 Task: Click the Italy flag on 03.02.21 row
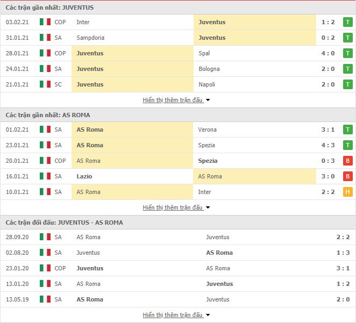pos(45,22)
